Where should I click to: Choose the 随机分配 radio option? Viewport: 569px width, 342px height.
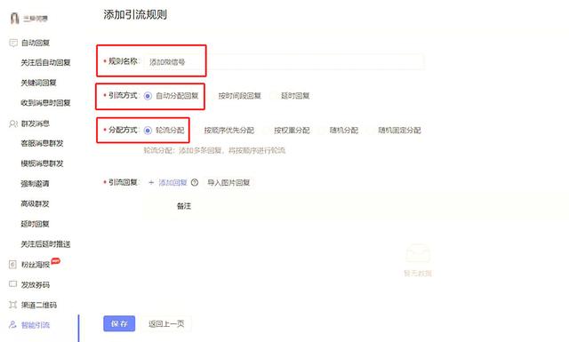tap(340, 131)
